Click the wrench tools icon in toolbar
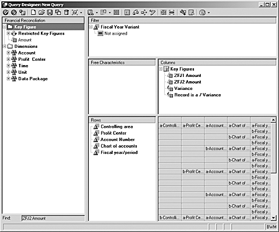This screenshot has width=279, height=232. (183, 12)
